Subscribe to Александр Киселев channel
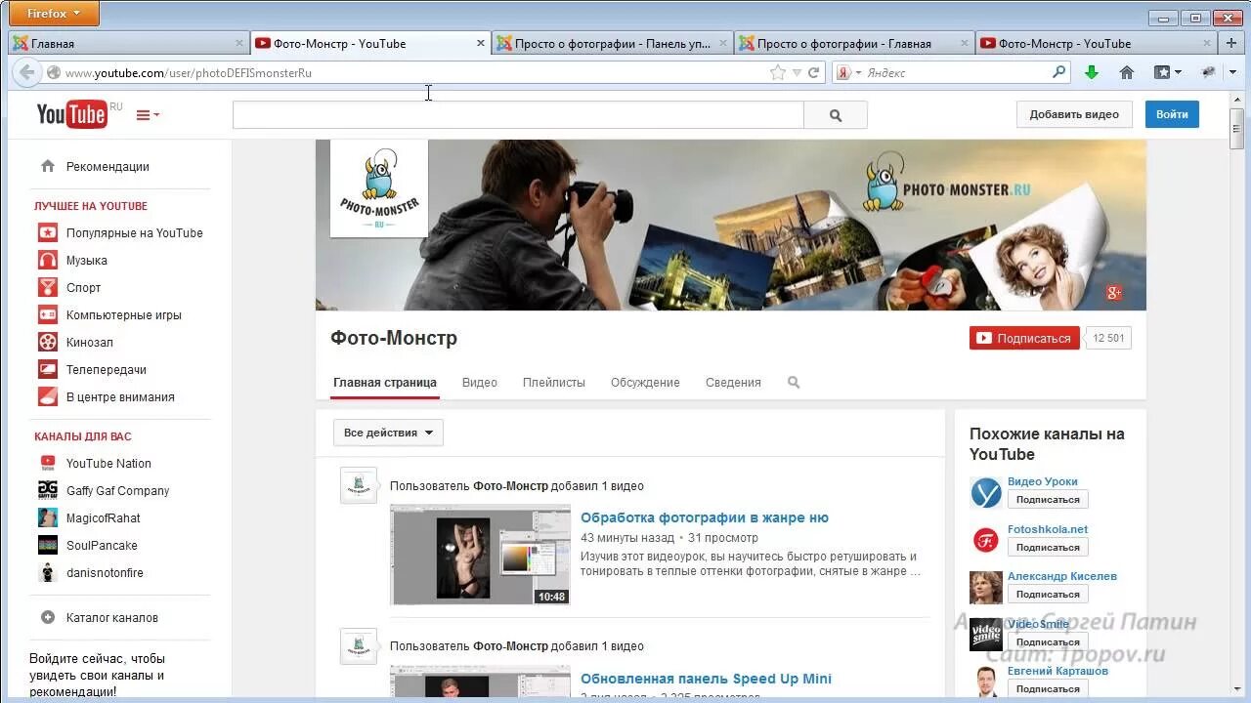Screen dimensions: 1251x703 pos(1048,595)
